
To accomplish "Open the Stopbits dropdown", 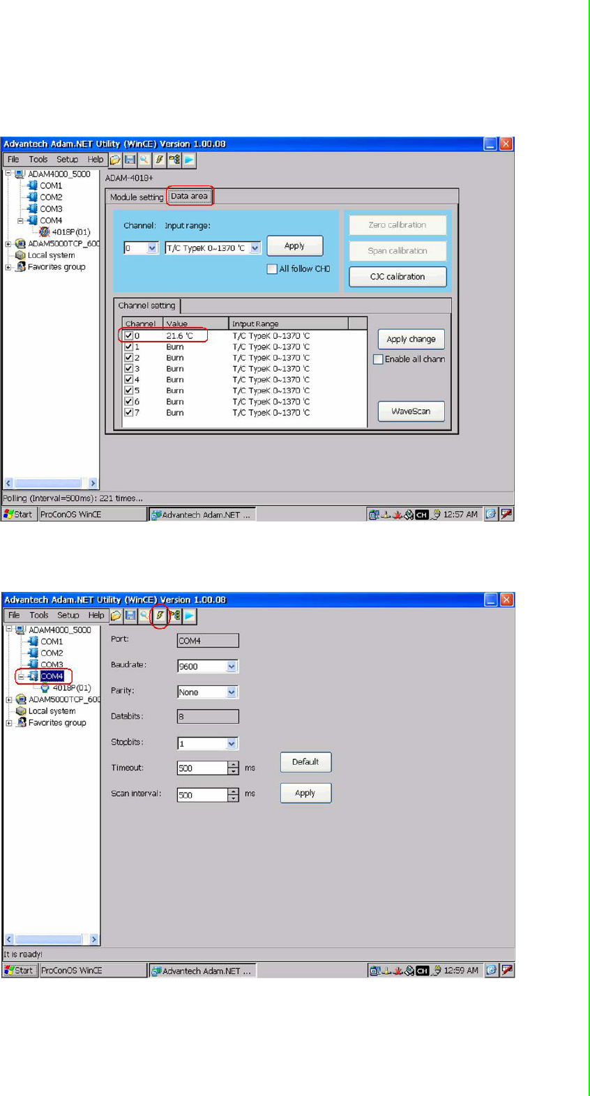I will (232, 744).
